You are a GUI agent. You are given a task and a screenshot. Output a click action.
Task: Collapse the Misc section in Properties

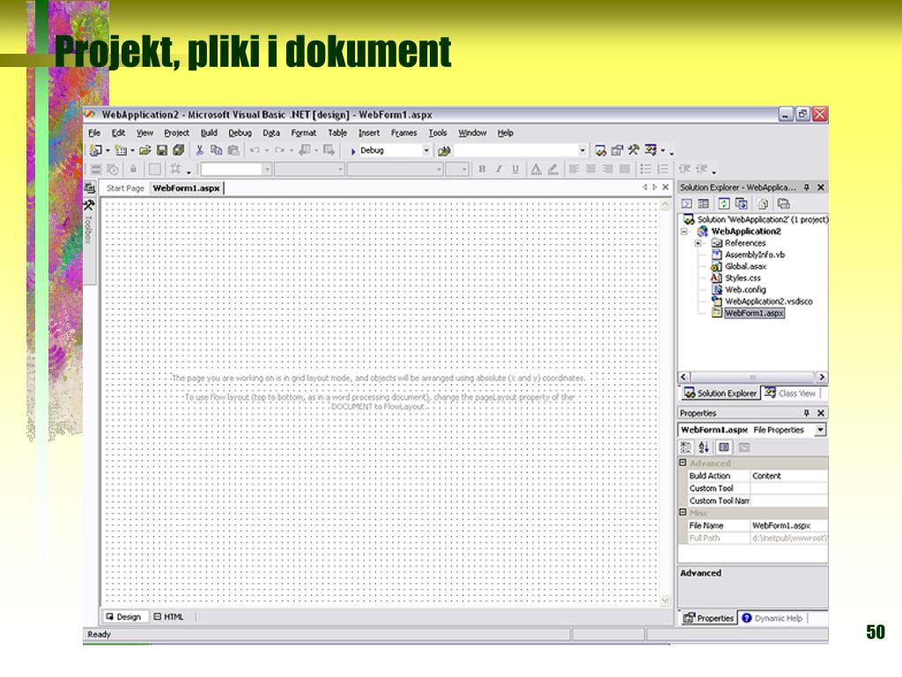point(683,512)
